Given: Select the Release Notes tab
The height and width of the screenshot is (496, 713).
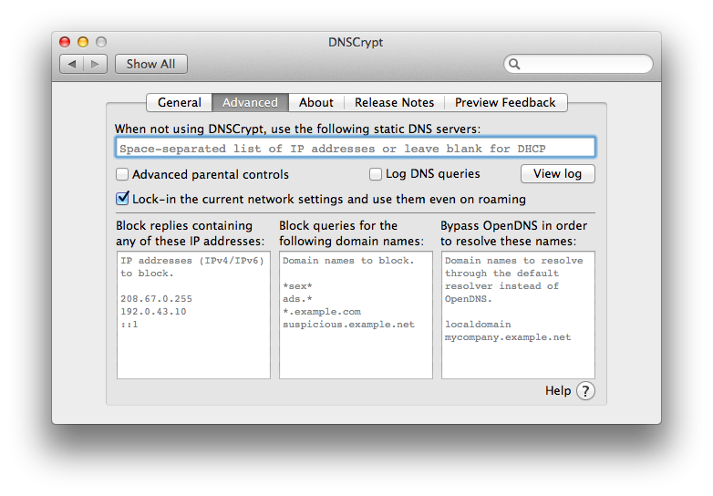Looking at the screenshot, I should point(395,103).
